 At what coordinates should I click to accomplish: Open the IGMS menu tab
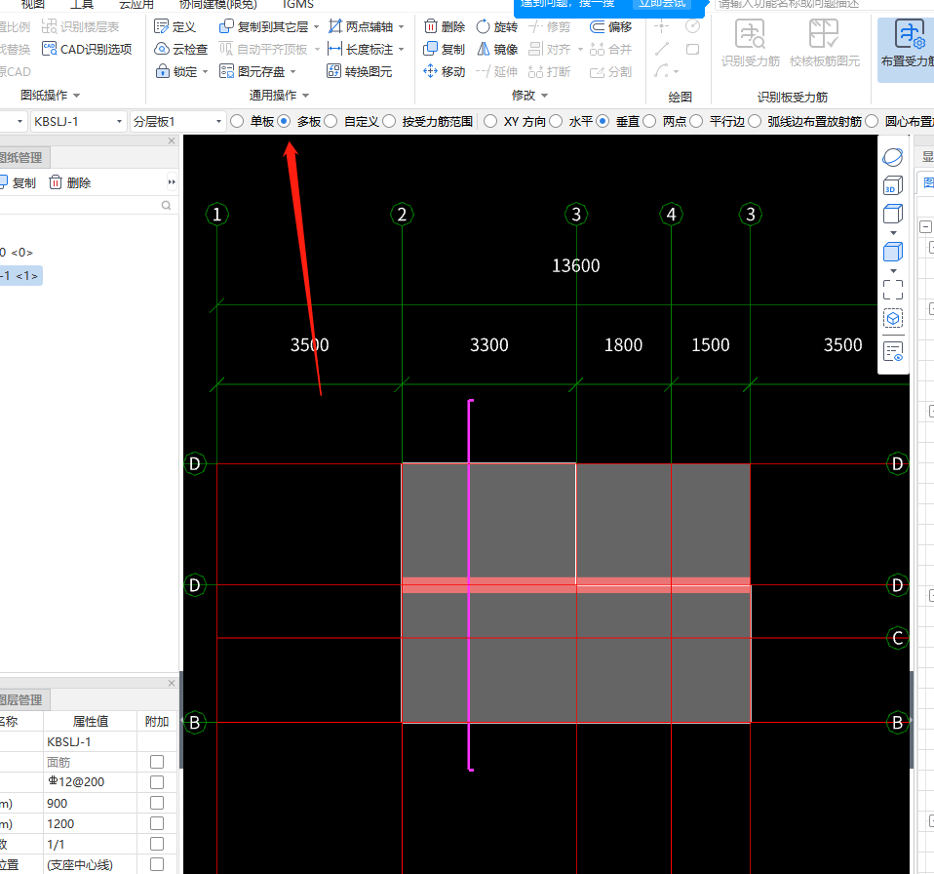(297, 4)
